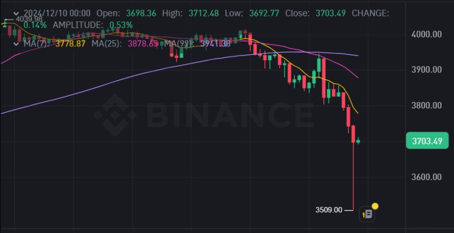Click the long red wick reaching 3509.00
The image size is (454, 233).
pyautogui.click(x=353, y=176)
